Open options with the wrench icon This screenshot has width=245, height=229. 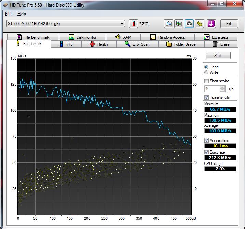click(200, 24)
